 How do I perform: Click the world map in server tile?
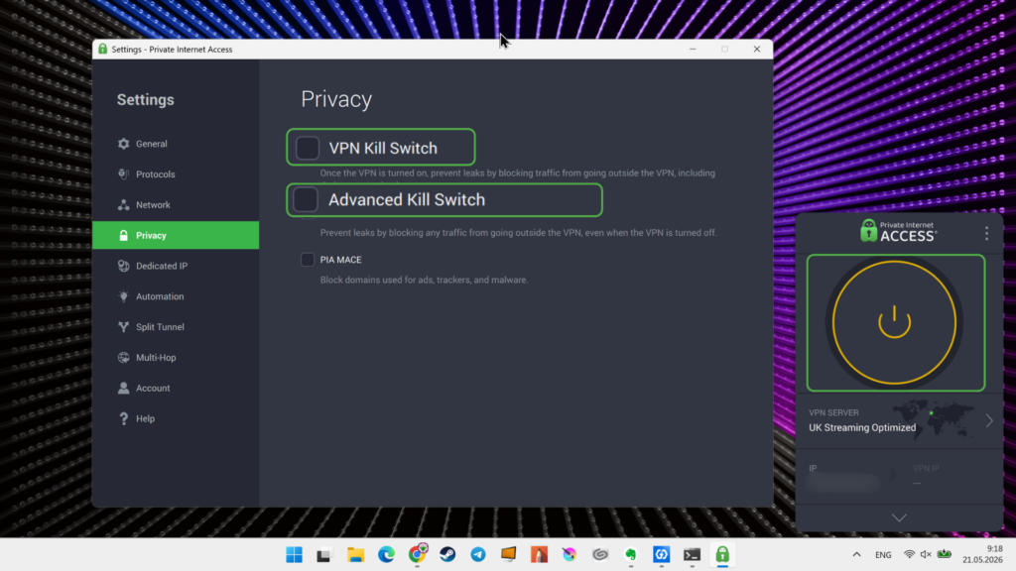(x=933, y=419)
